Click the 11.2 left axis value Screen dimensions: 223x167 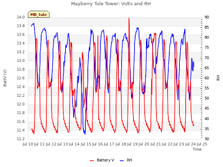(x=21, y=139)
